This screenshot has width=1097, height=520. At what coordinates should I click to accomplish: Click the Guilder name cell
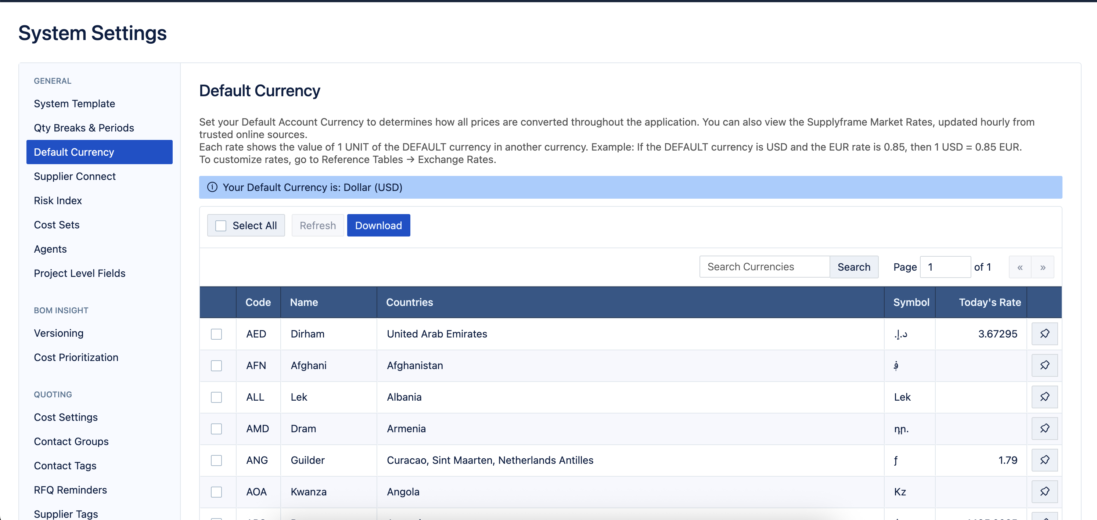pos(328,461)
